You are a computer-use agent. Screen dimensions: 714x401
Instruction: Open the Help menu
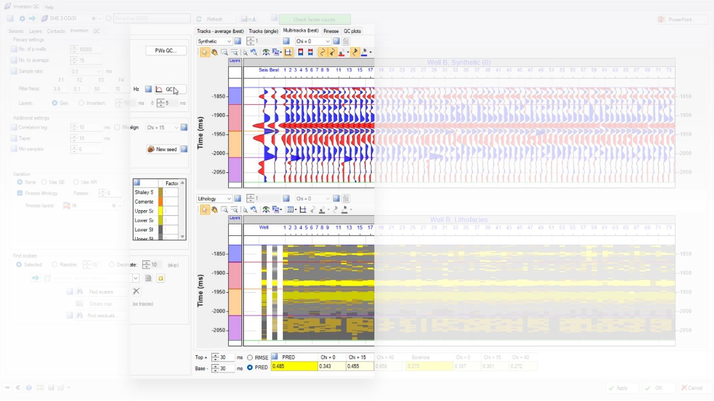point(49,7)
